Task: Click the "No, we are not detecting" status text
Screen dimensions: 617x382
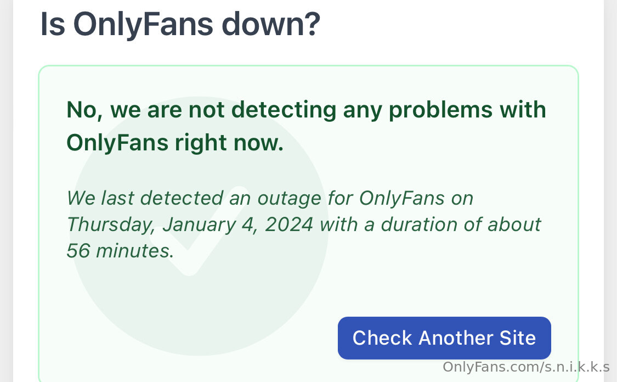Action: coord(201,109)
